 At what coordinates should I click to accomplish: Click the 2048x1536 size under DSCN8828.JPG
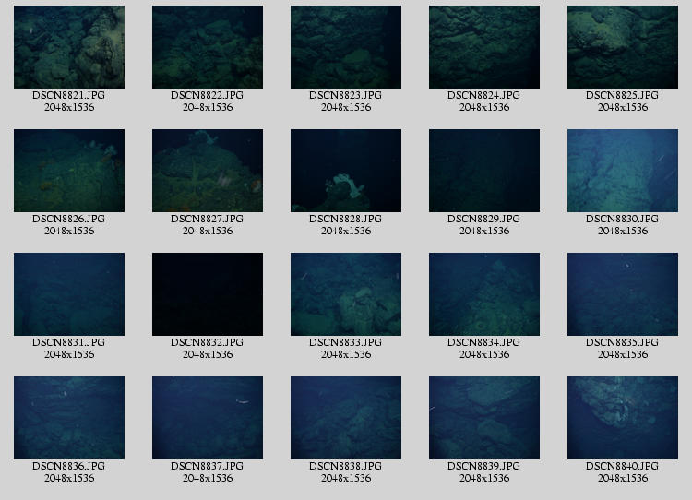(x=346, y=231)
